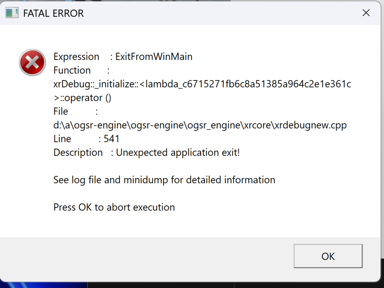Click the Line 541 text
This screenshot has width=384, height=288.
86,139
